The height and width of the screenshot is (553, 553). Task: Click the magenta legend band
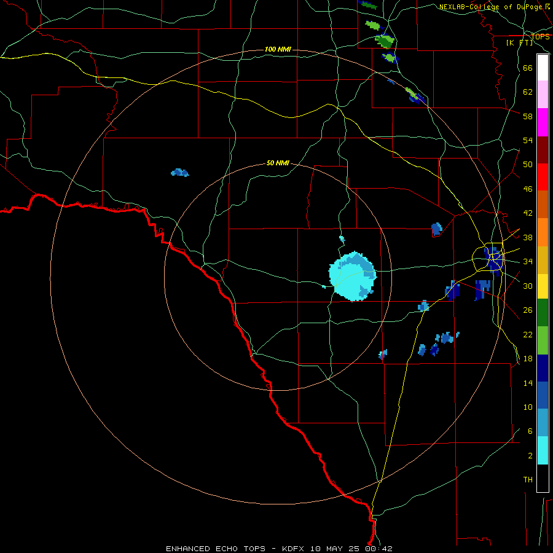[543, 122]
